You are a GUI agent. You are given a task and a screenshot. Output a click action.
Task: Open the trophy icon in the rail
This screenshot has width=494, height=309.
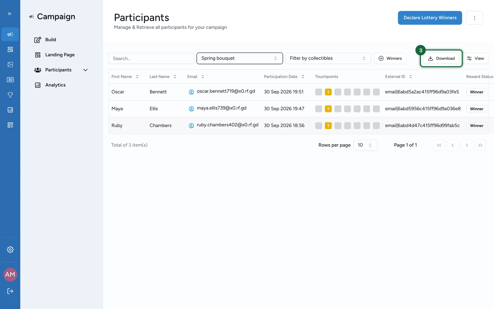click(10, 95)
